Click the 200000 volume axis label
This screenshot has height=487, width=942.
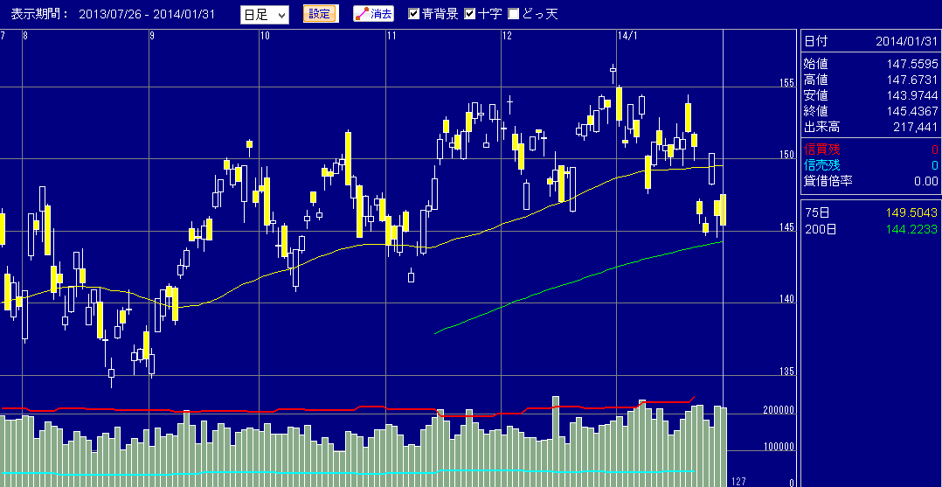pyautogui.click(x=778, y=409)
